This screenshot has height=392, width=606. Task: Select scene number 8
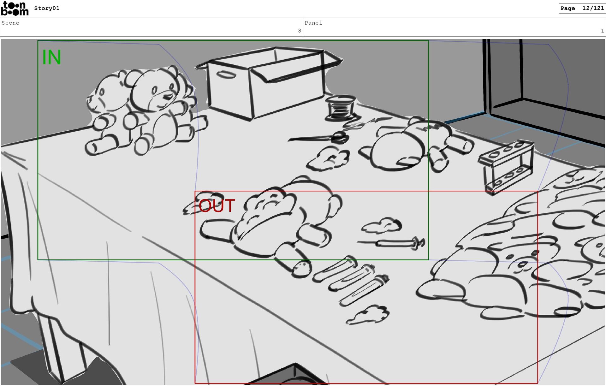coord(299,31)
